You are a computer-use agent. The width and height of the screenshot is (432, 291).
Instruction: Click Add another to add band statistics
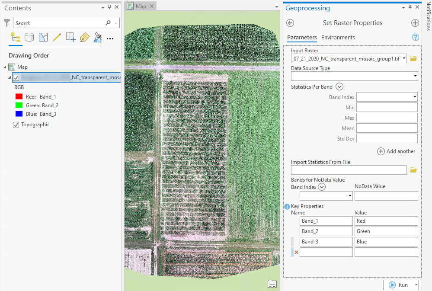coord(396,151)
